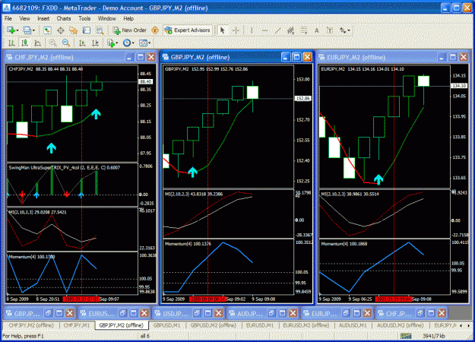Toggle Candlesticks chart mode
The height and width of the screenshot is (342, 475).
point(25,43)
